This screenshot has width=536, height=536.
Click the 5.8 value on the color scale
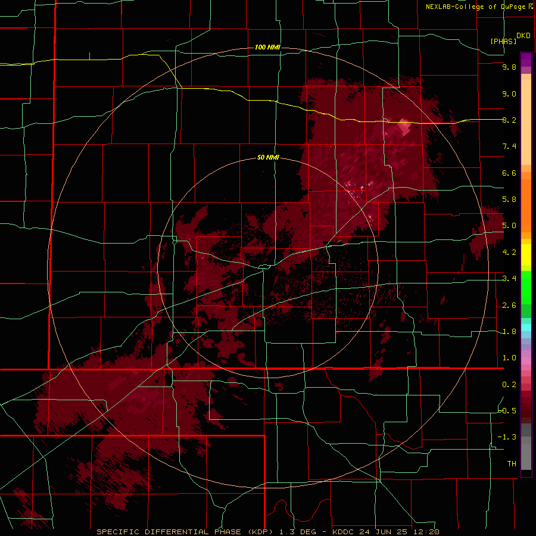[509, 200]
